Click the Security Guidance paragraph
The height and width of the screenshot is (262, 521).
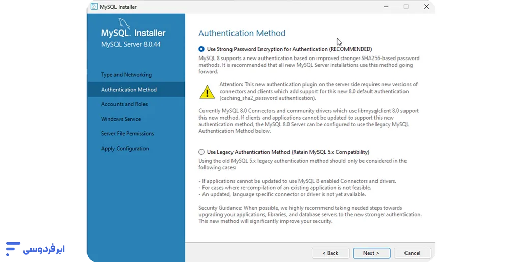pyautogui.click(x=310, y=215)
